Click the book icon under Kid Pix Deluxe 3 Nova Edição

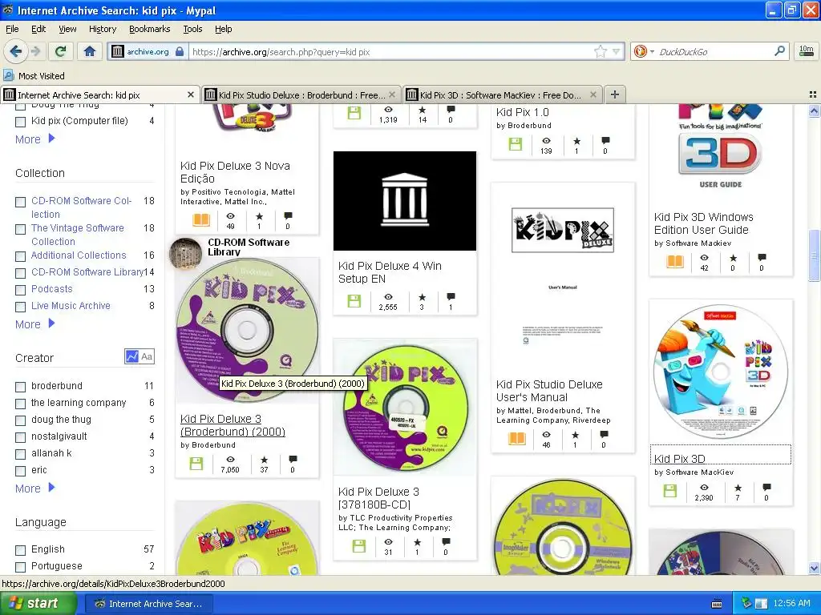tap(201, 219)
